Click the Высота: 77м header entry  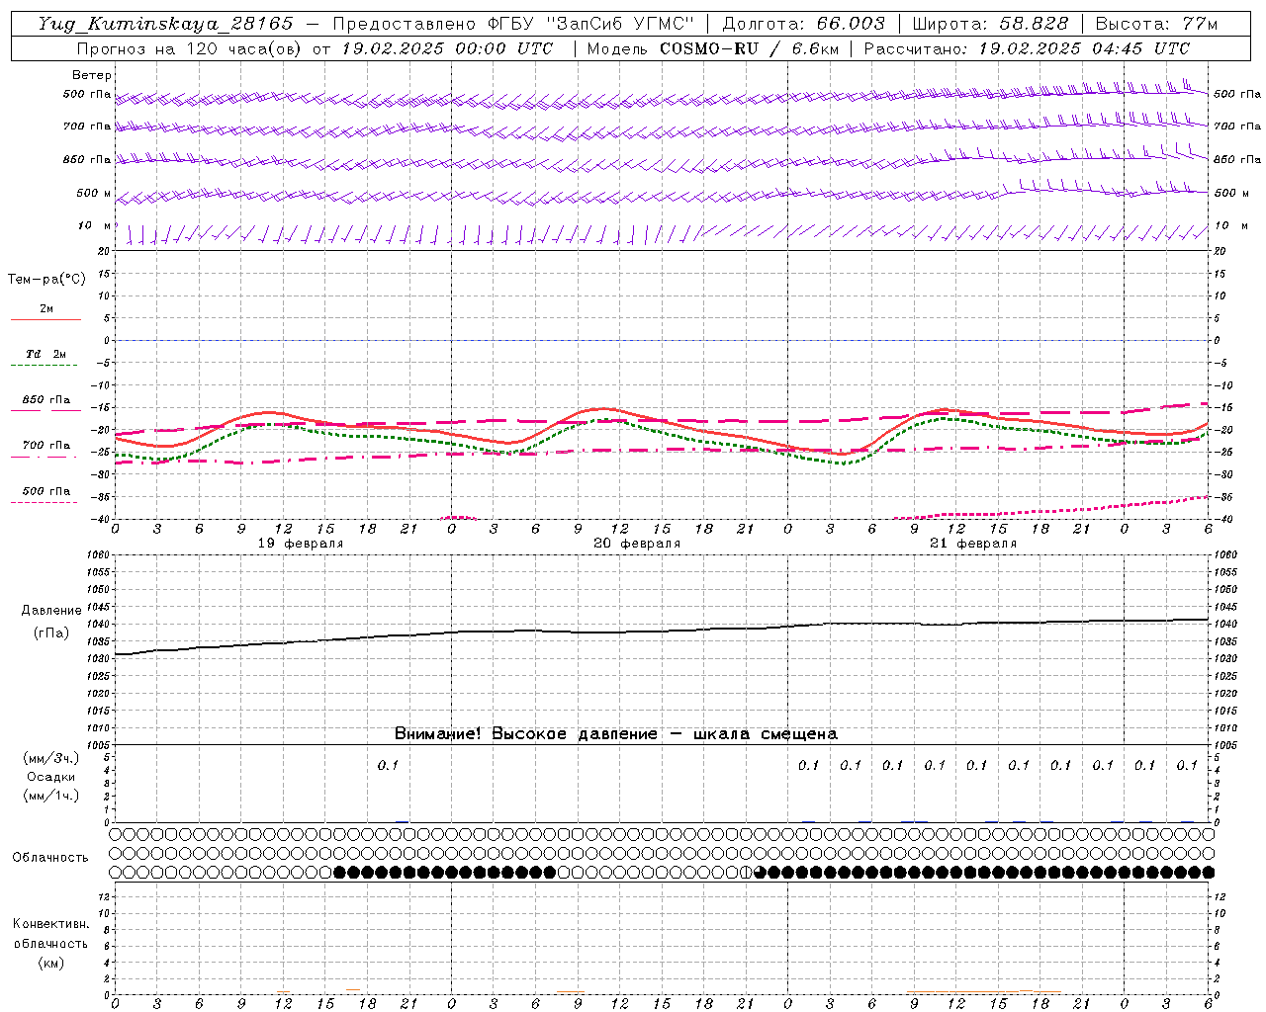[1156, 25]
